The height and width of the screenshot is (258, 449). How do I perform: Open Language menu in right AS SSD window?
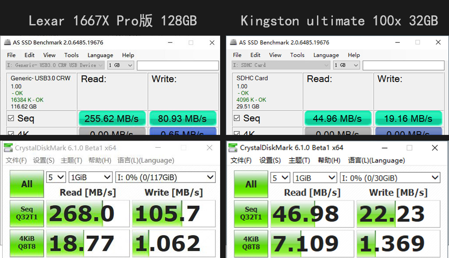coord(326,55)
